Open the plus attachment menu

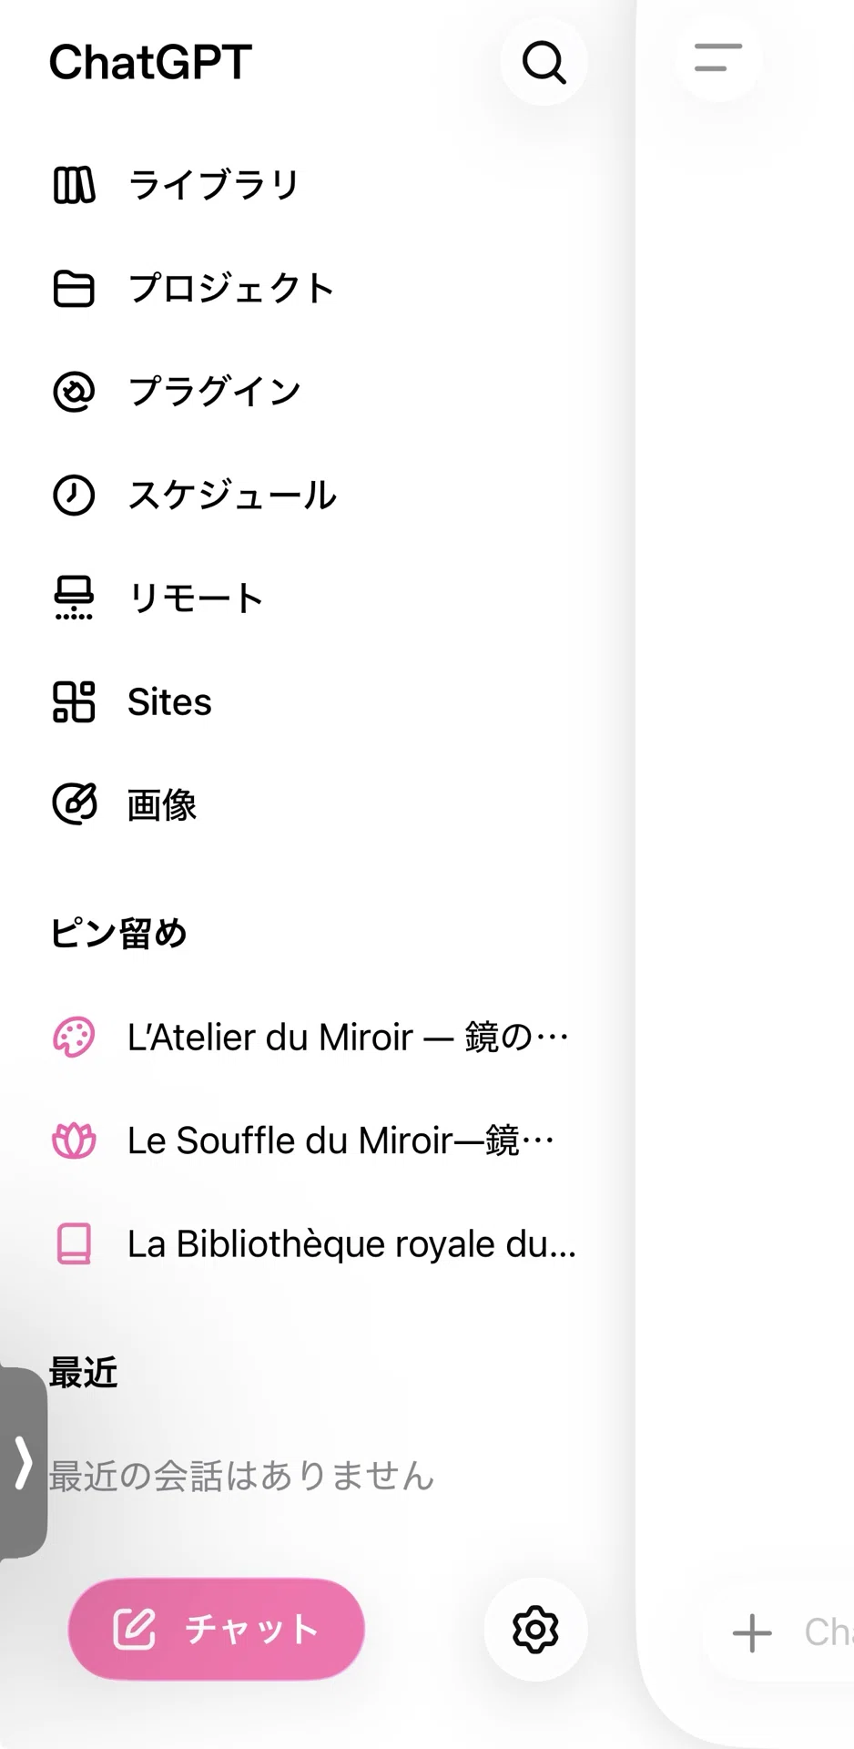(752, 1632)
